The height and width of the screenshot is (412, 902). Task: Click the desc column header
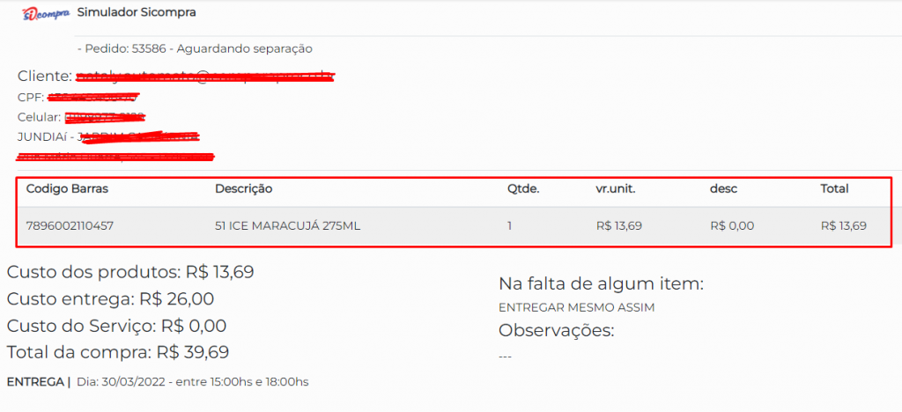coord(723,188)
